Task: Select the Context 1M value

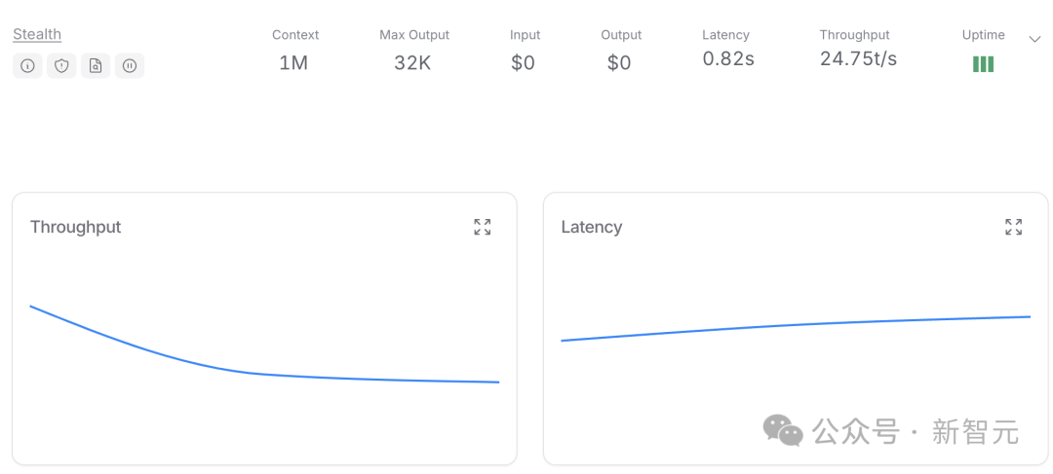Action: point(293,63)
